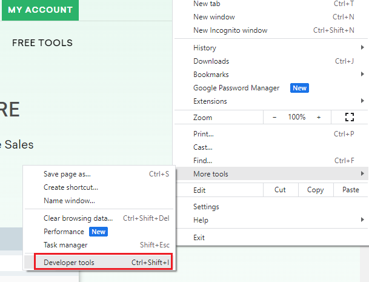
Task: Click the zoom in plus button
Action: [x=319, y=117]
